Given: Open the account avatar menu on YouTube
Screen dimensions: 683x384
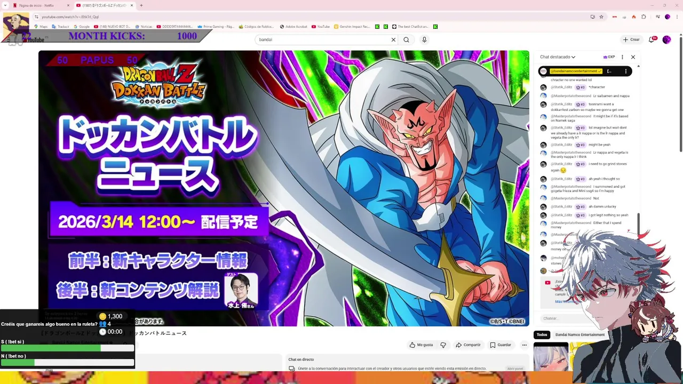Looking at the screenshot, I should pos(666,39).
